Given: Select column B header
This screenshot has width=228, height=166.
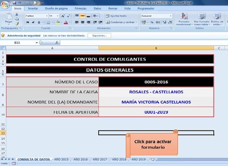Looking at the screenshot, I should tap(156, 48).
